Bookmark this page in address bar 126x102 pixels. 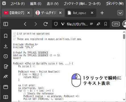coord(106,24)
